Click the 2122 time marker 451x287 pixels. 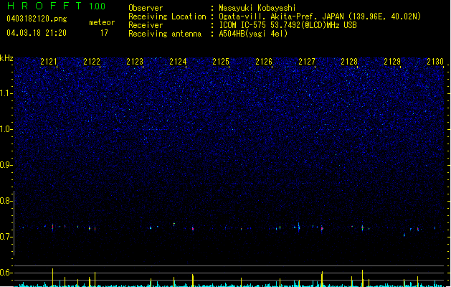pyautogui.click(x=92, y=62)
